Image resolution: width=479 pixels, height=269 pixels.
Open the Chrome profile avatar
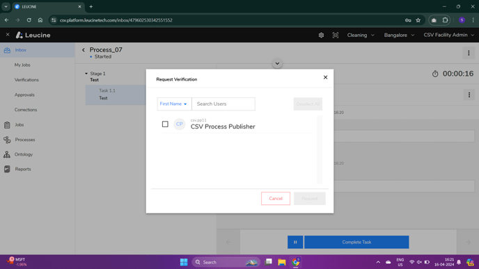[x=462, y=20]
